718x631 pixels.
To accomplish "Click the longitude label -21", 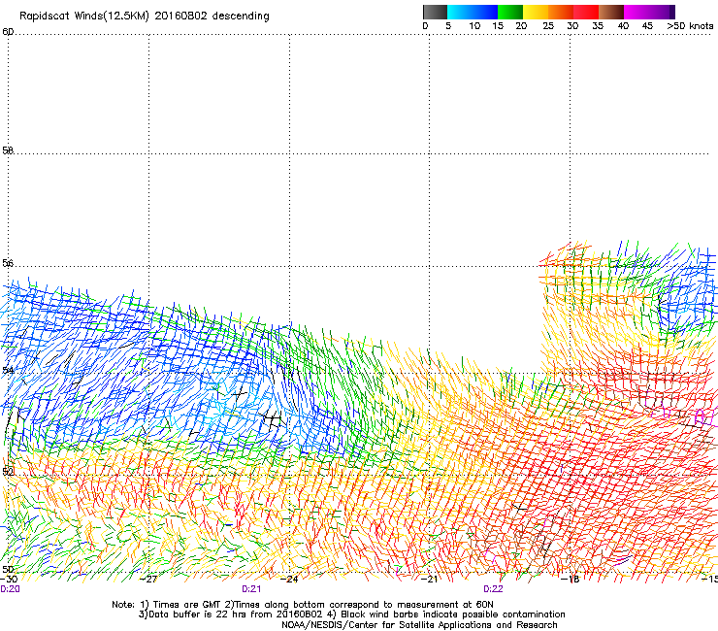I will (x=429, y=579).
